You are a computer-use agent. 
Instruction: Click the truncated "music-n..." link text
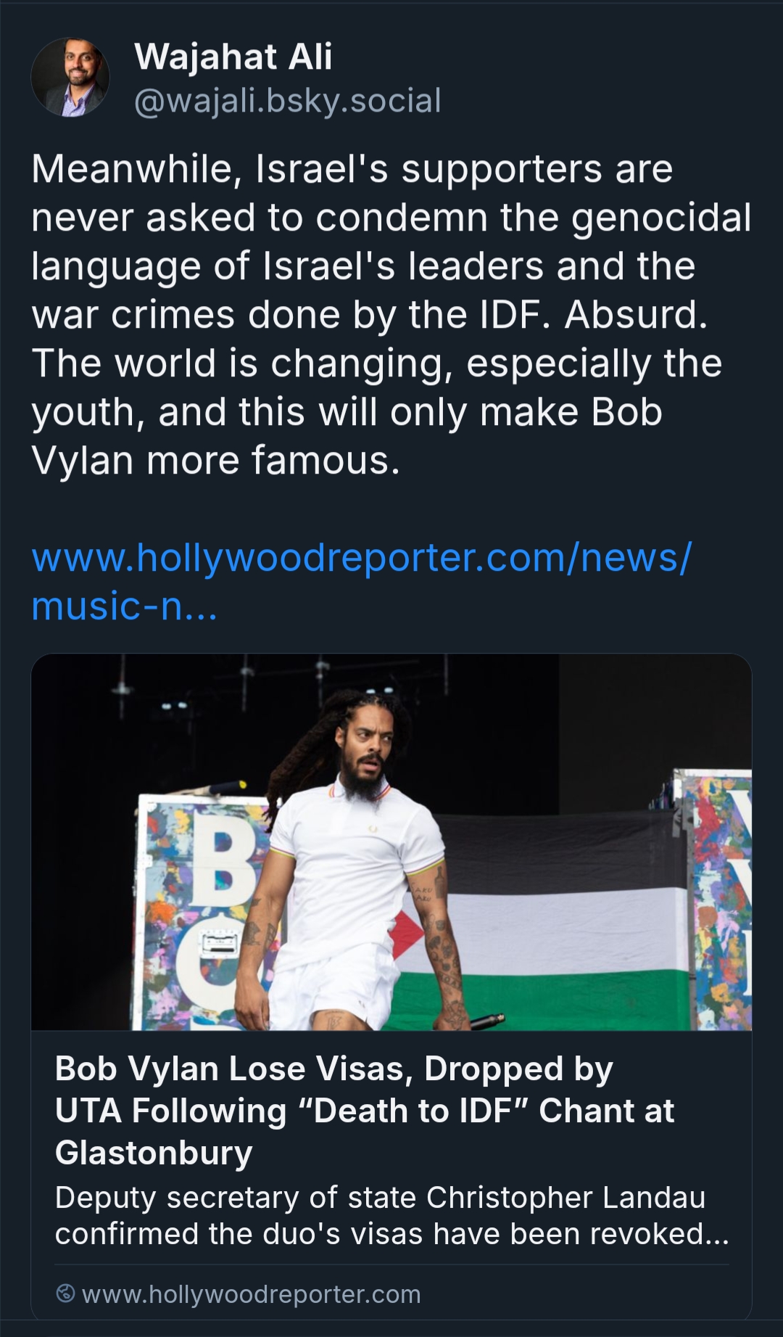coord(124,606)
